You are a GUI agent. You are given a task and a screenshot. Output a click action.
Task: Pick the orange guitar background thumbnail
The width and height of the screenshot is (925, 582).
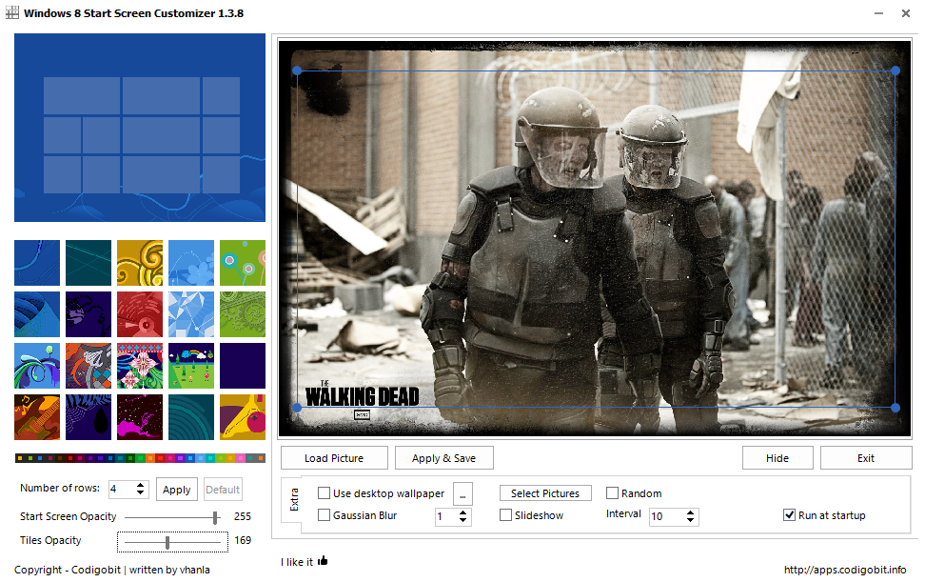coord(37,417)
